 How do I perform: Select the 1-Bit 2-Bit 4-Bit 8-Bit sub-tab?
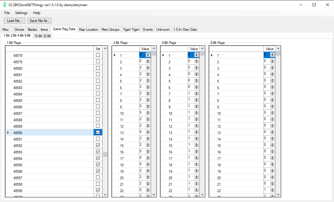(17, 35)
